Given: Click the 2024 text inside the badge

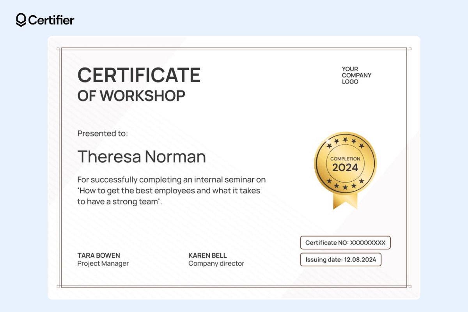Looking at the screenshot, I should click(345, 168).
